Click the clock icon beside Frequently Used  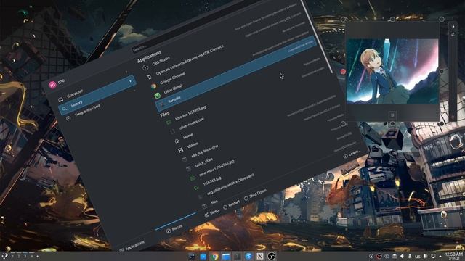coord(68,118)
